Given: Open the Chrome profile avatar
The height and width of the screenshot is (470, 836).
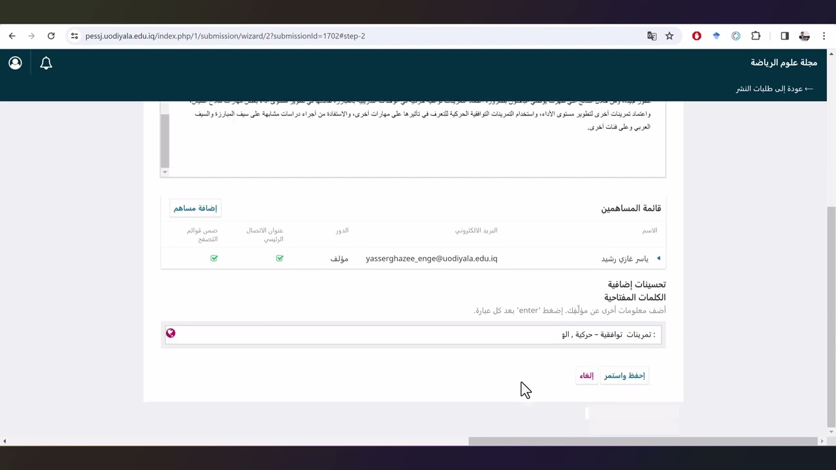Looking at the screenshot, I should pyautogui.click(x=804, y=36).
